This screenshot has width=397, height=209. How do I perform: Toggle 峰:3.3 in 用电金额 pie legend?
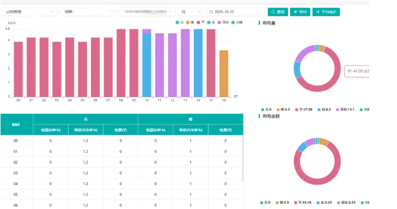coord(282,202)
